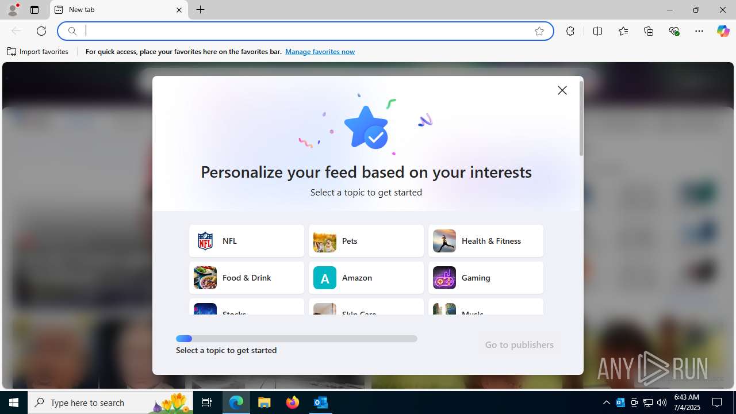Select the Health & Fitness topic
The width and height of the screenshot is (736, 414).
tap(486, 241)
